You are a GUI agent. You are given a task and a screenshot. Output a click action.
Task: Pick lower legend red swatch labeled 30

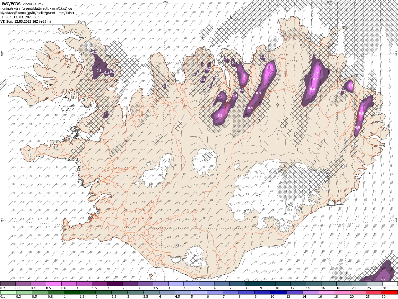click(390, 292)
